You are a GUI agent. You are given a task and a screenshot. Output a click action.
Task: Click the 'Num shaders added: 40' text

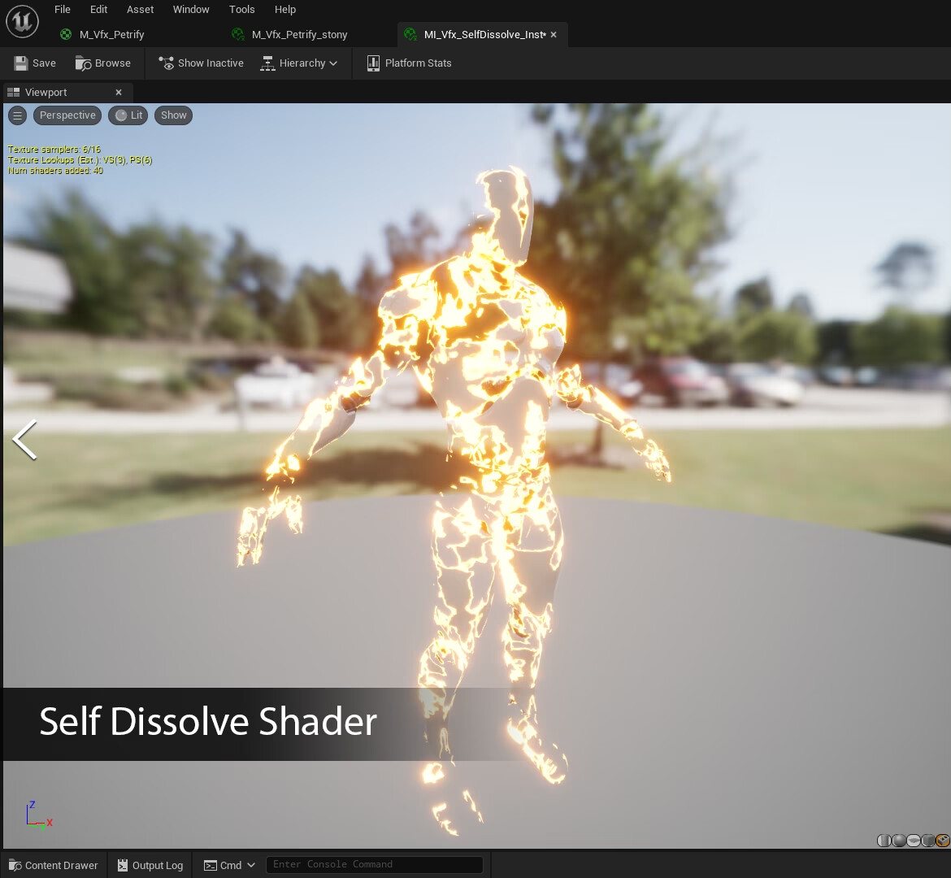55,171
